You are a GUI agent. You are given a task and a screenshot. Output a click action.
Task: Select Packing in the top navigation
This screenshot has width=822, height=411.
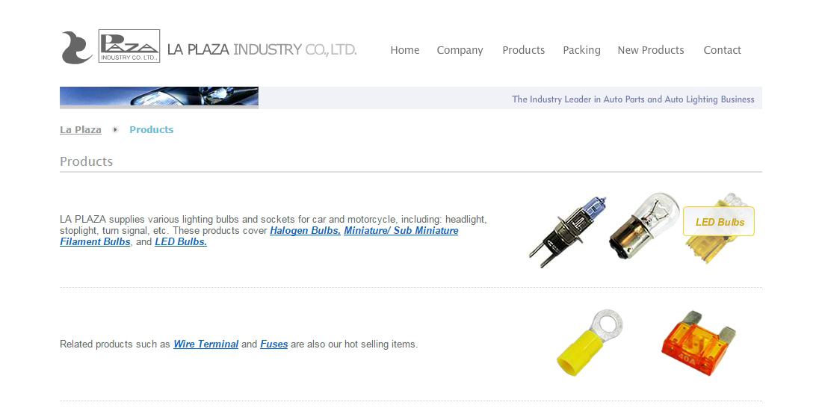coord(581,50)
